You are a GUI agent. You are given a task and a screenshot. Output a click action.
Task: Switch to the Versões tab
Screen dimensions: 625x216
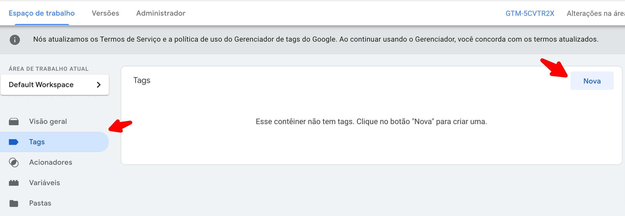(106, 13)
